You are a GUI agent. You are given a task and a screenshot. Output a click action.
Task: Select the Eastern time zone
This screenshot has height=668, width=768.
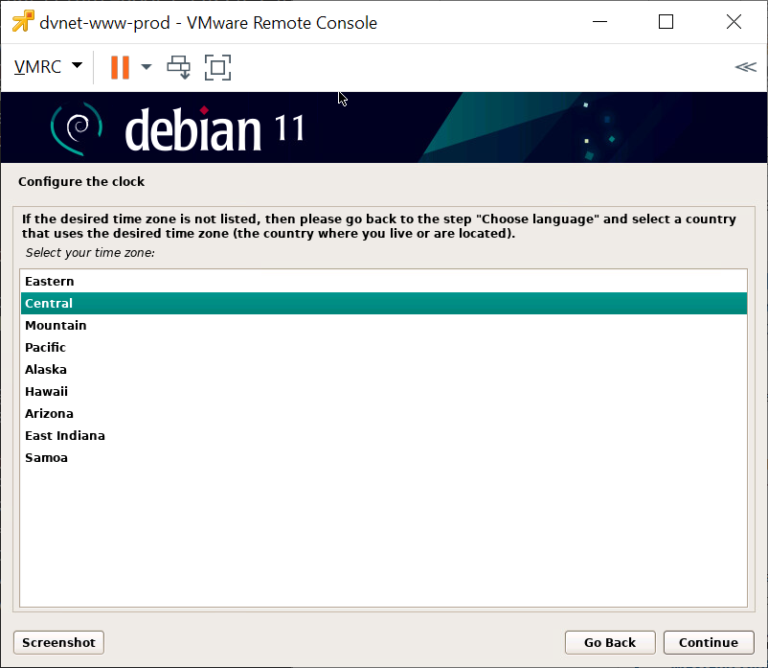50,282
